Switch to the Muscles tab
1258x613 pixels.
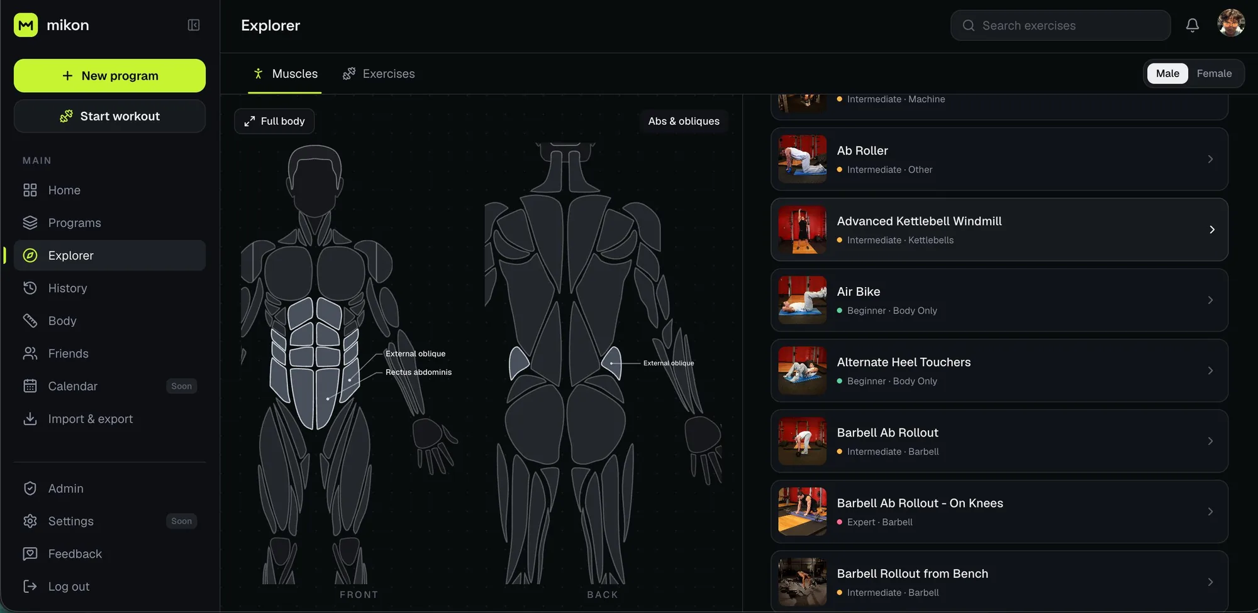[x=285, y=73]
